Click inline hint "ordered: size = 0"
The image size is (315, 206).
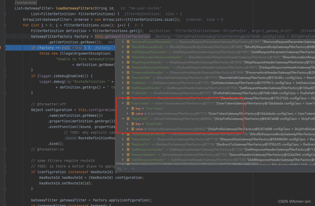click(205, 20)
